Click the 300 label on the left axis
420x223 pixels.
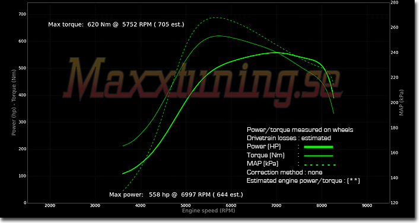(x=22, y=122)
